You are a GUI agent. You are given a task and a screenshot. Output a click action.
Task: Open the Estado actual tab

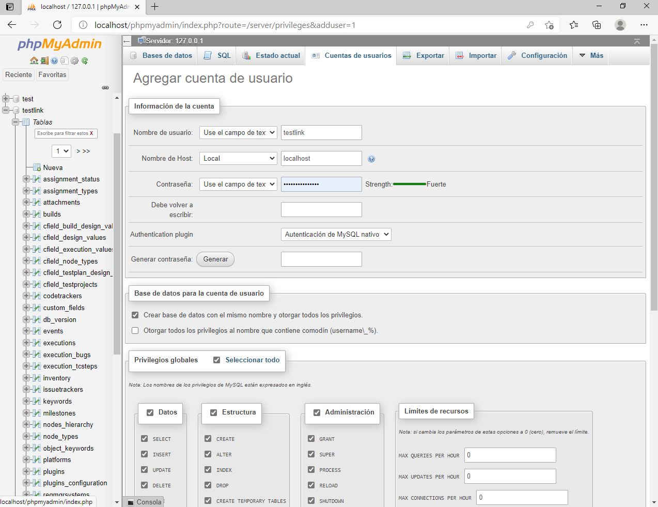tap(271, 55)
